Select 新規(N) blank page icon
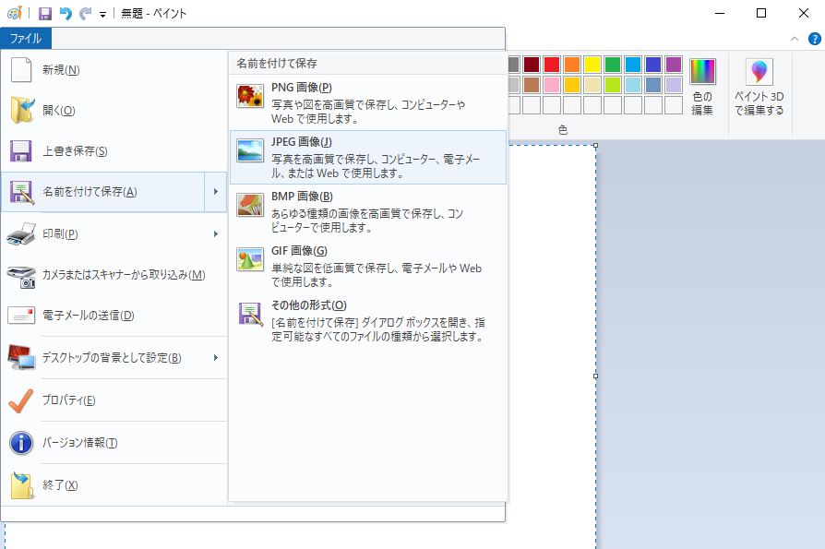Image resolution: width=825 pixels, height=549 pixels. pos(21,70)
